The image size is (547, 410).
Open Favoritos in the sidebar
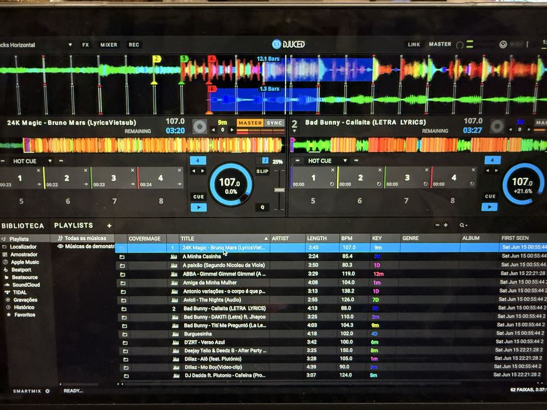[x=25, y=315]
